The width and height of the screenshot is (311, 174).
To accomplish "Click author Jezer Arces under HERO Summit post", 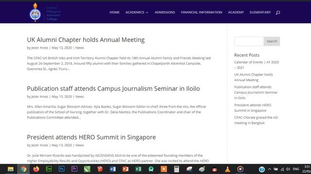I will [40, 145].
